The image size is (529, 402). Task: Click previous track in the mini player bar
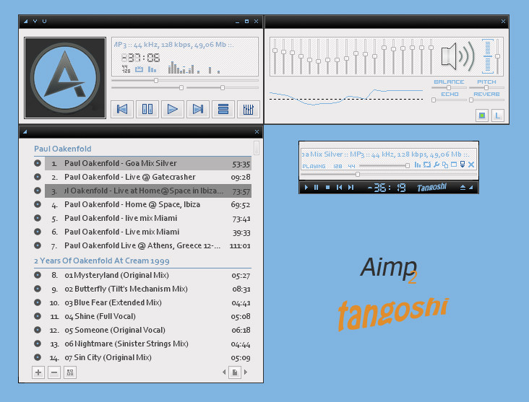(x=340, y=188)
